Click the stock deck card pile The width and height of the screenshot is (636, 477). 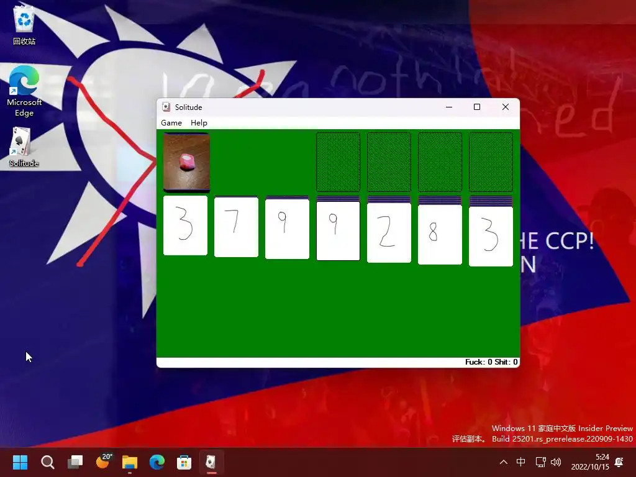click(186, 162)
